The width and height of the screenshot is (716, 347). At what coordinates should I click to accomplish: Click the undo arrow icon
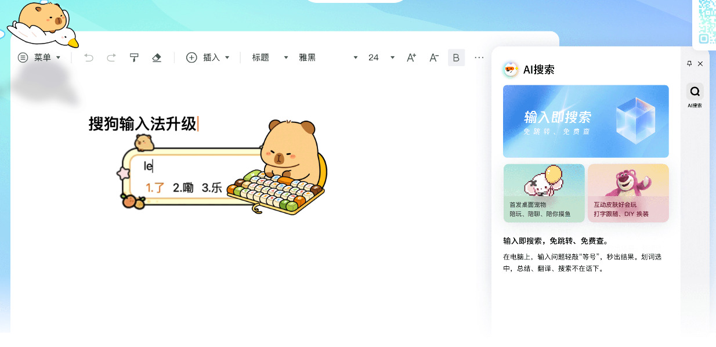coord(89,57)
